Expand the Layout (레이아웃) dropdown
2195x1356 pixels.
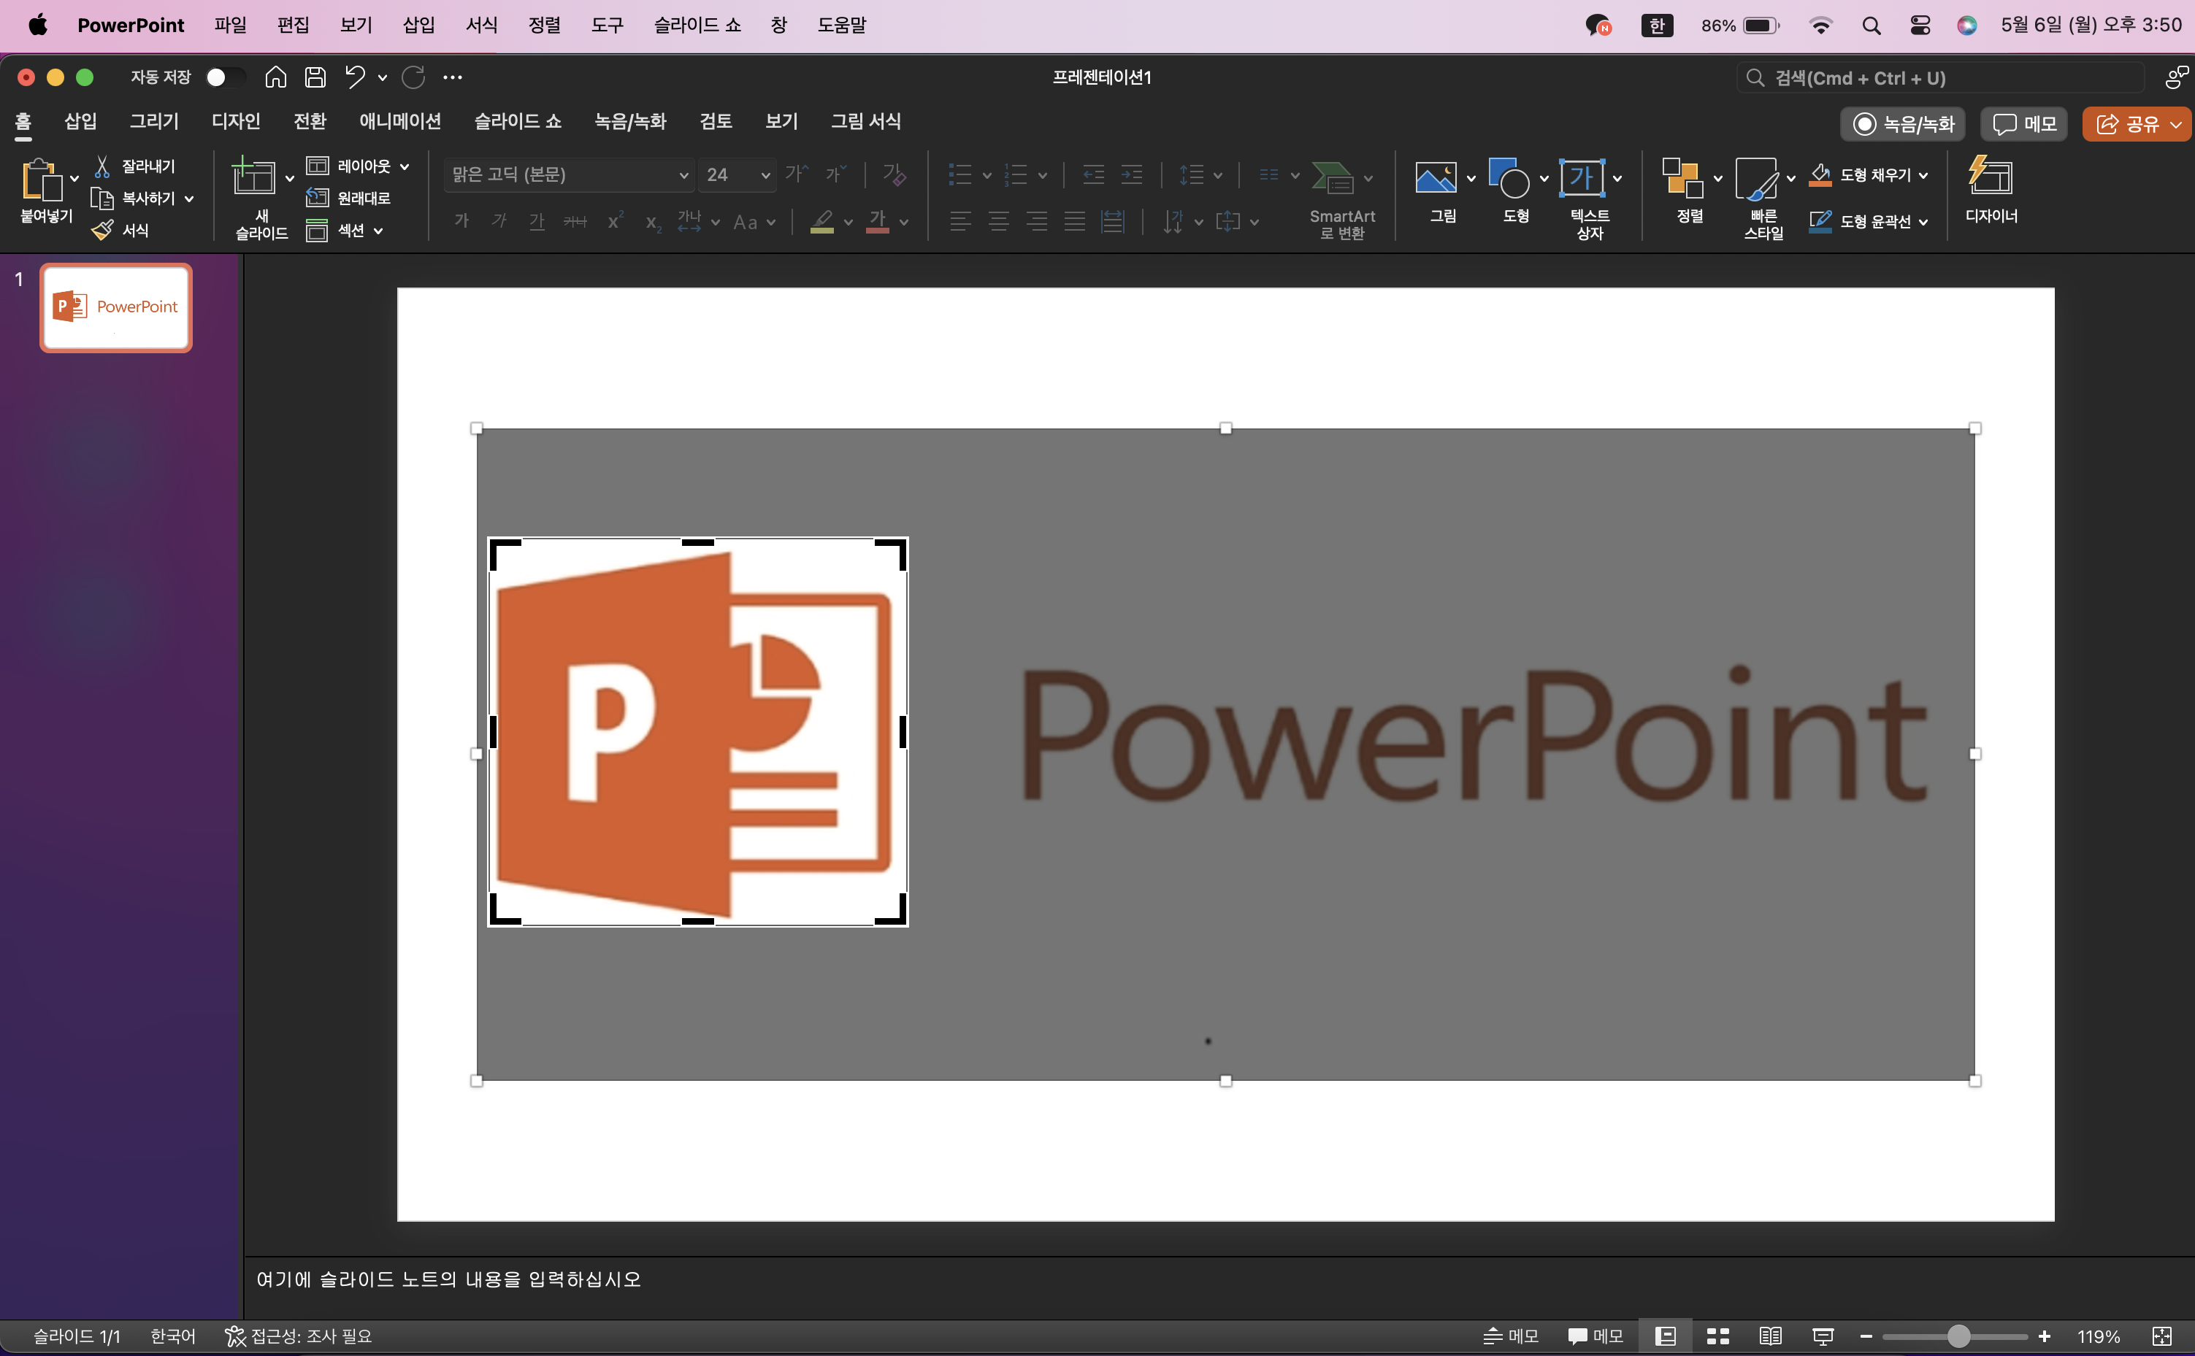405,166
